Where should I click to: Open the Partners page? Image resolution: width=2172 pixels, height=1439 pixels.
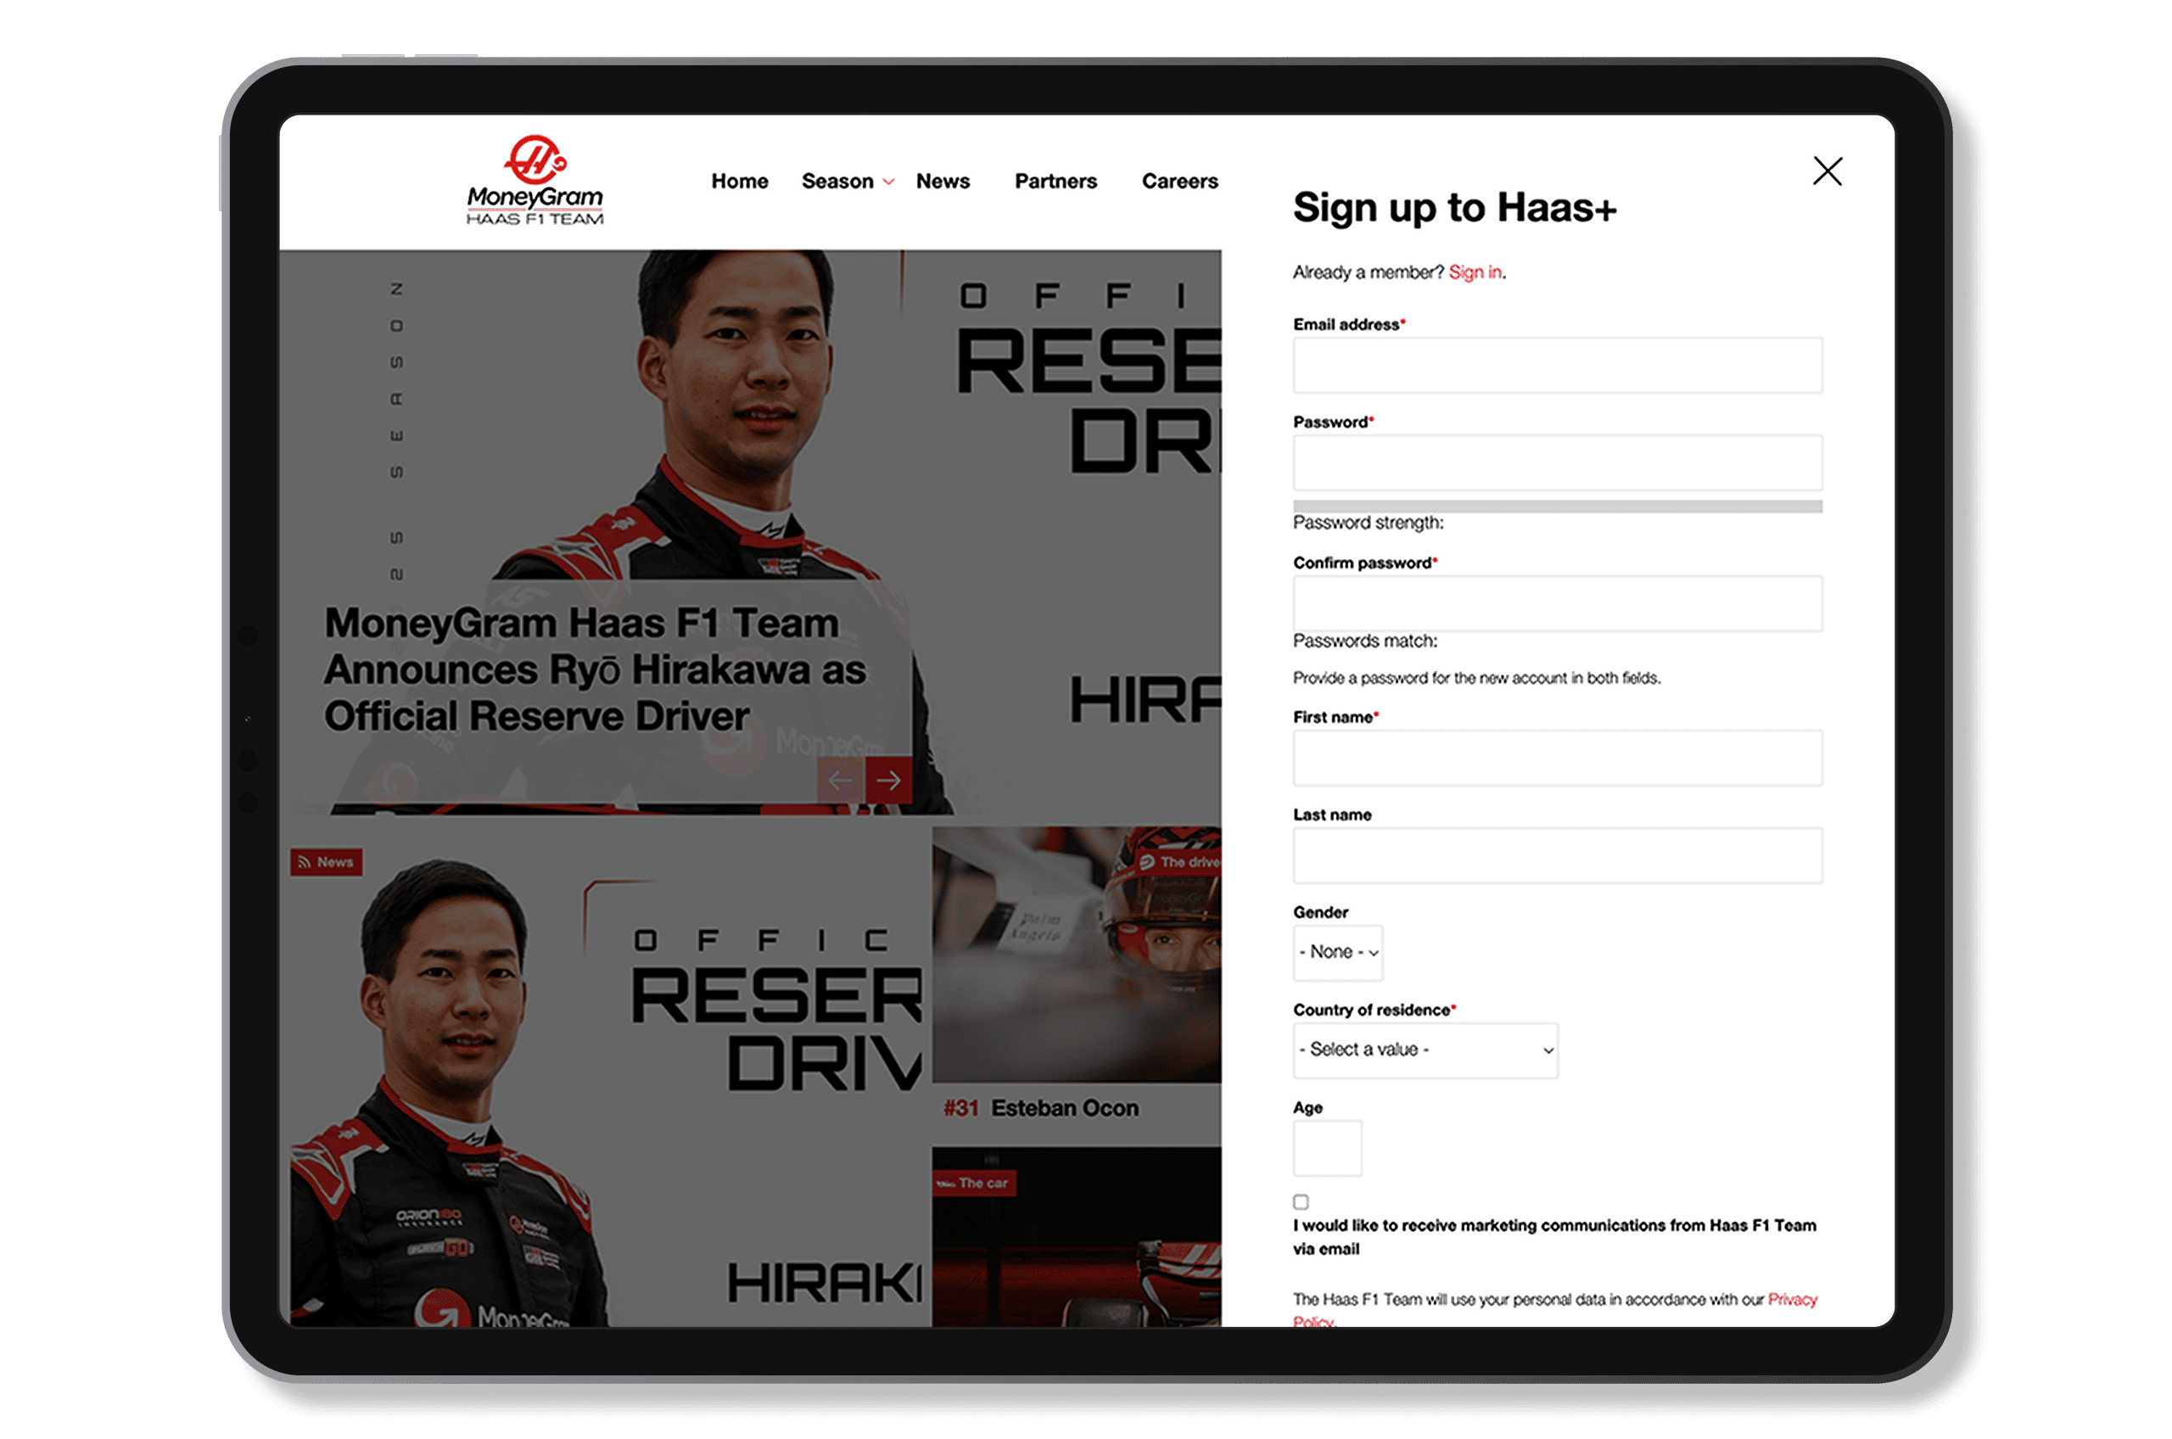[1055, 181]
